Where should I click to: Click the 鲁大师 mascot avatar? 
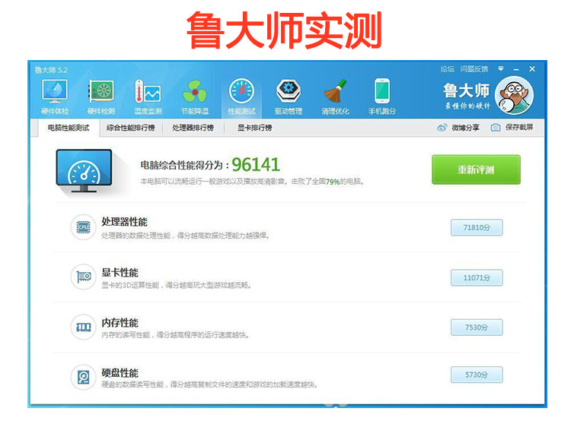(x=514, y=95)
